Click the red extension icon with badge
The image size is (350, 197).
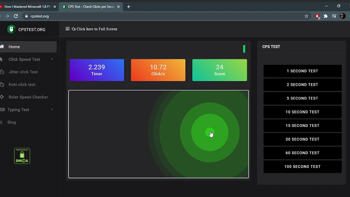(x=317, y=16)
